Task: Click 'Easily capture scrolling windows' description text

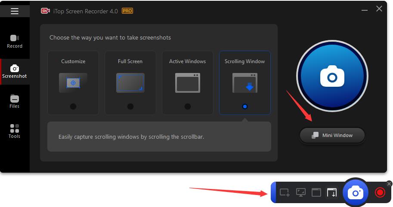Action: click(x=131, y=137)
